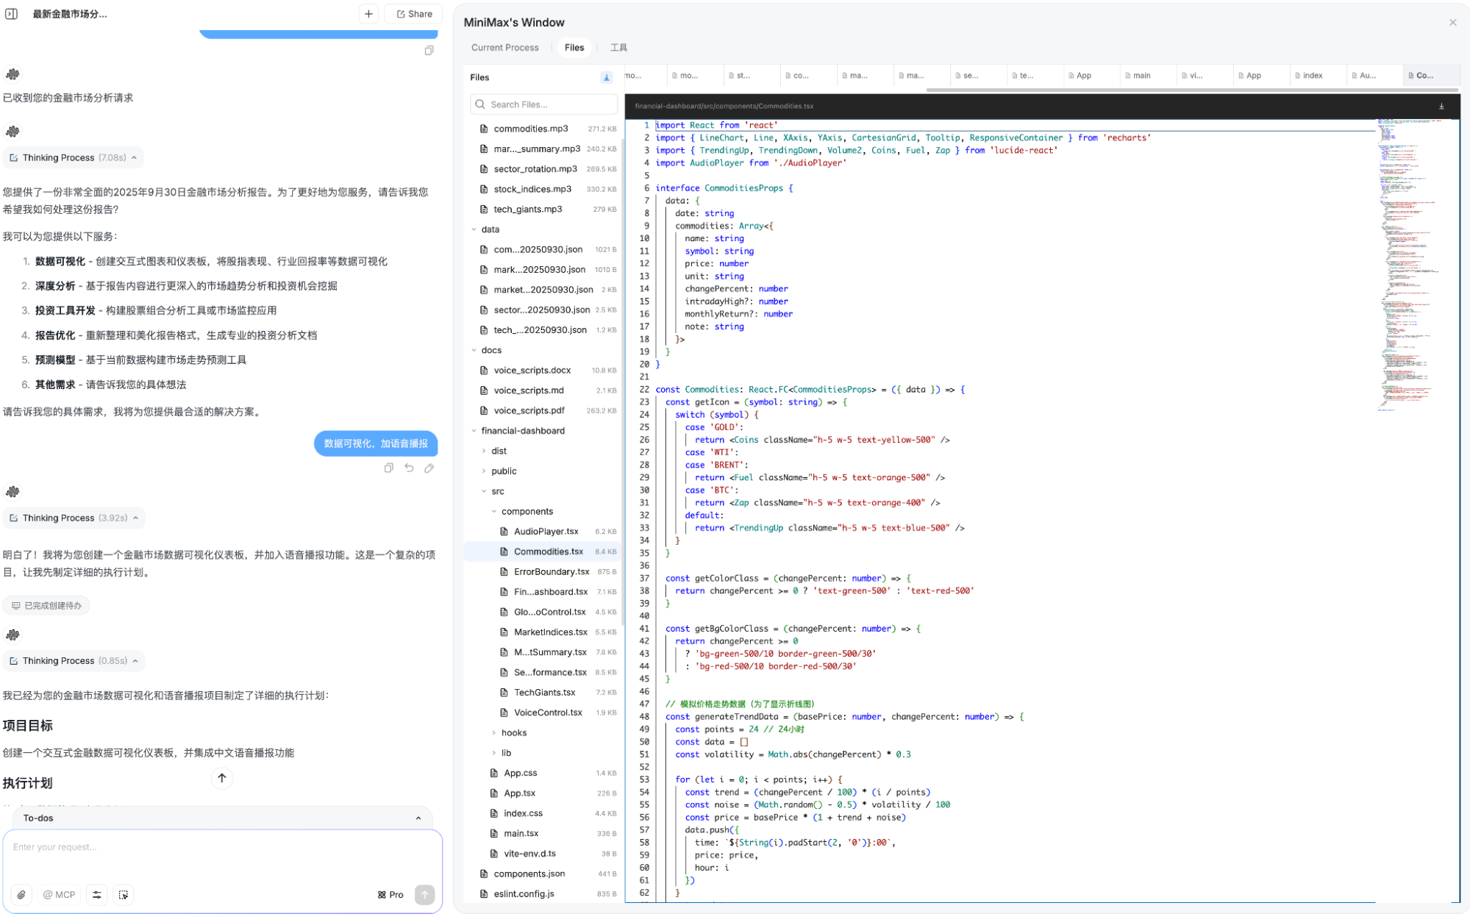Viewport: 1470px width, 914px height.
Task: Click the element selection cursor icon
Action: tap(124, 895)
